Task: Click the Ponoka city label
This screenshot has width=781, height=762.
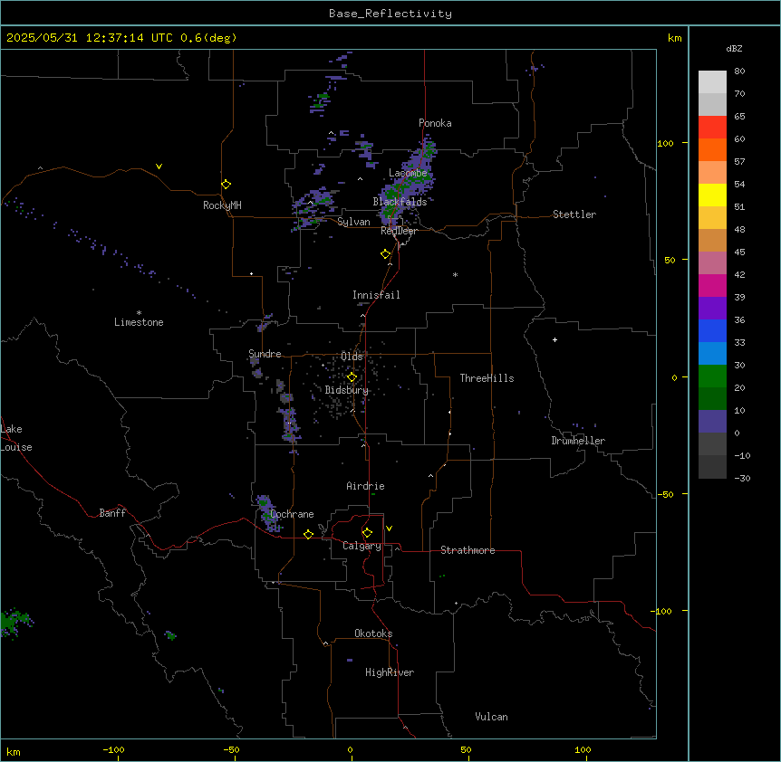Action: coord(435,123)
